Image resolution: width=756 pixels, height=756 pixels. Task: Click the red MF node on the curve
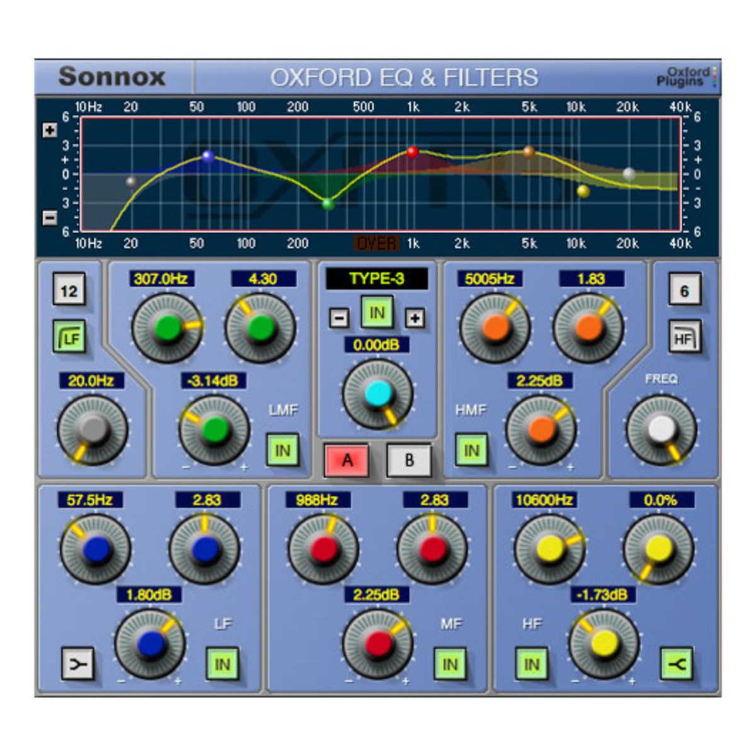click(x=413, y=151)
